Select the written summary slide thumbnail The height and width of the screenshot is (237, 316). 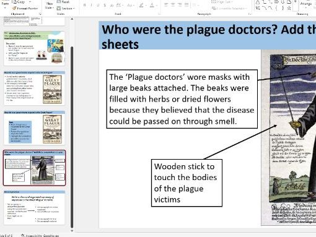coord(34,208)
